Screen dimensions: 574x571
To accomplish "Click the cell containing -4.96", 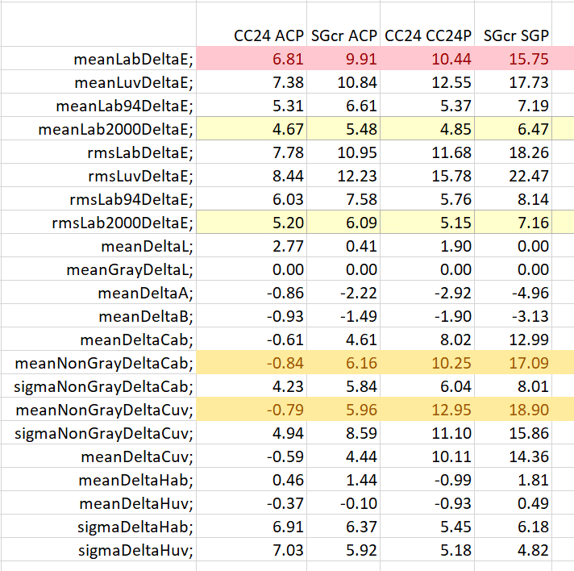I will (x=513, y=293).
